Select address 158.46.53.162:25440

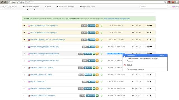pos(116,82)
